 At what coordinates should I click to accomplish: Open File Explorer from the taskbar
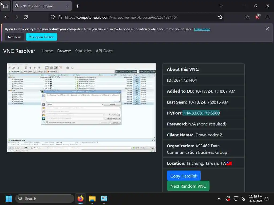92,199
